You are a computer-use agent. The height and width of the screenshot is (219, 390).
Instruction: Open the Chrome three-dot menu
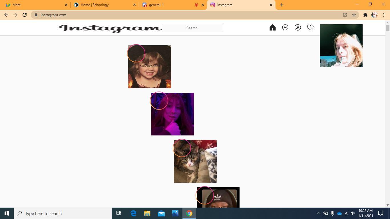[384, 15]
